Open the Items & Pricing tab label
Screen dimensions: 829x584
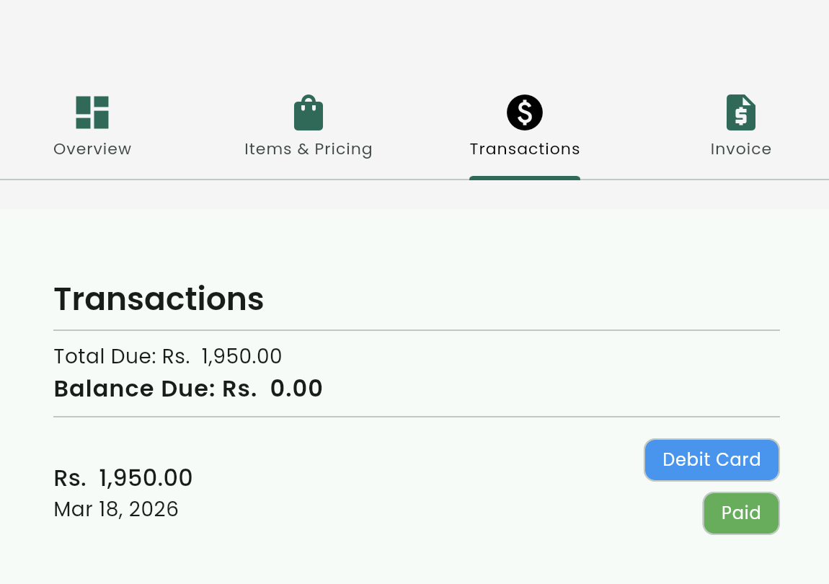click(309, 149)
